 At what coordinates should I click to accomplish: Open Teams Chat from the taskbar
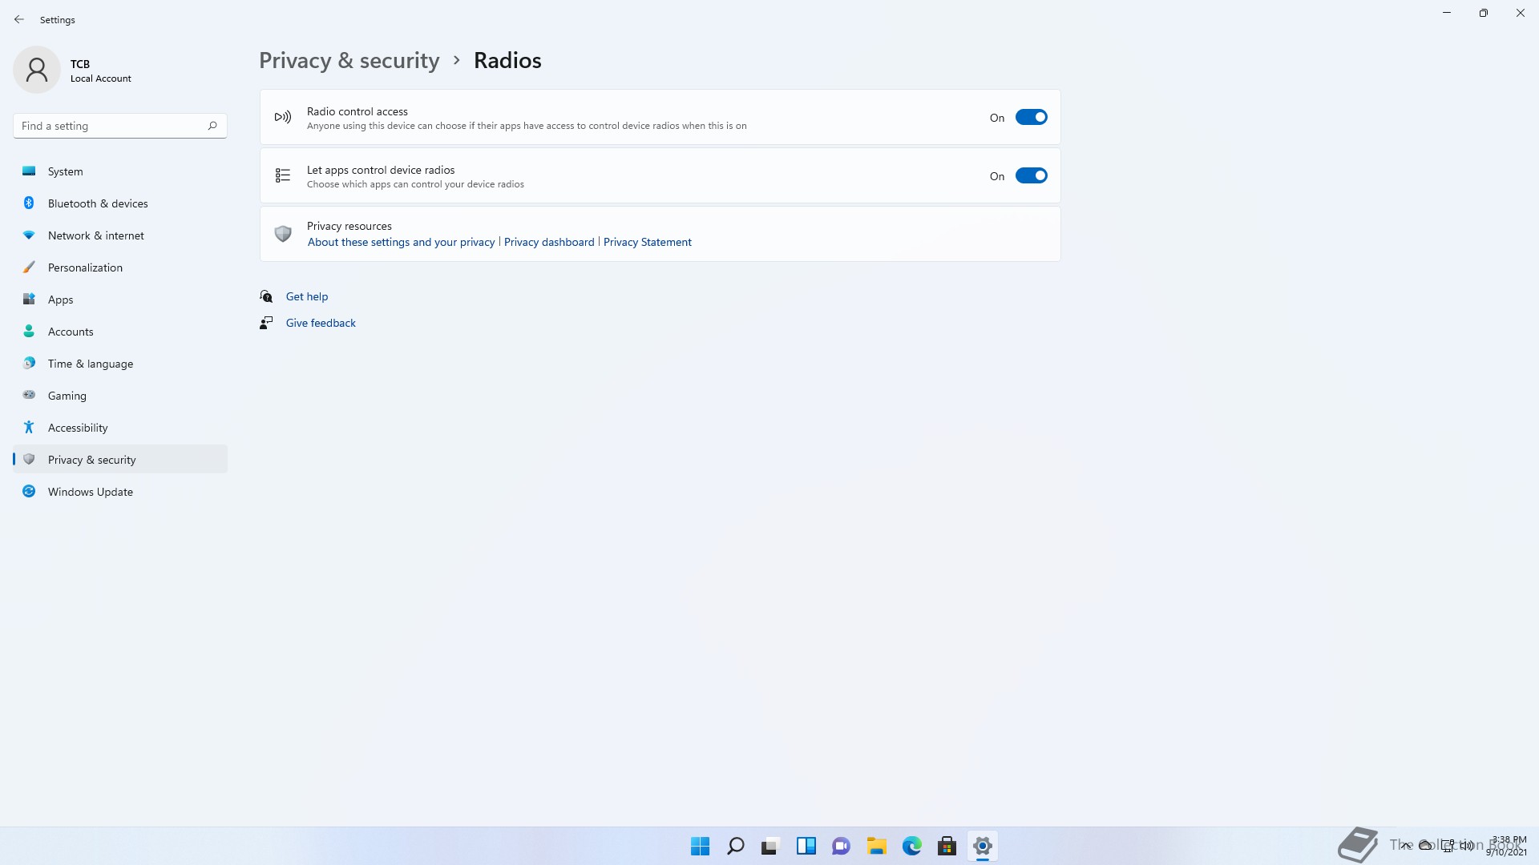click(x=841, y=846)
